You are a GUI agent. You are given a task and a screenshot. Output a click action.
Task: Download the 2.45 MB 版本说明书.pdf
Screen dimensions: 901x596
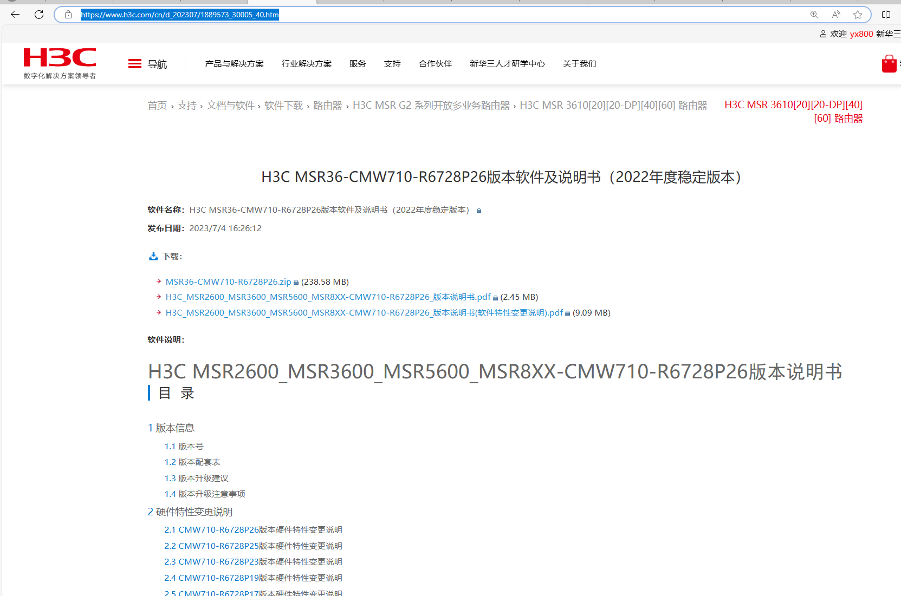point(328,297)
